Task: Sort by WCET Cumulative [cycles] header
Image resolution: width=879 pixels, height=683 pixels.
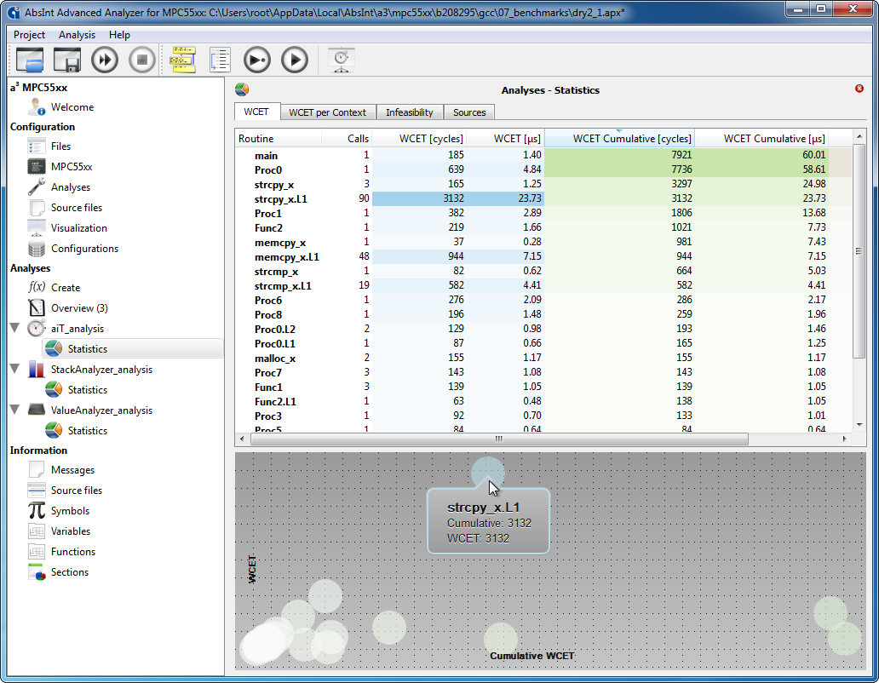Action: 619,139
